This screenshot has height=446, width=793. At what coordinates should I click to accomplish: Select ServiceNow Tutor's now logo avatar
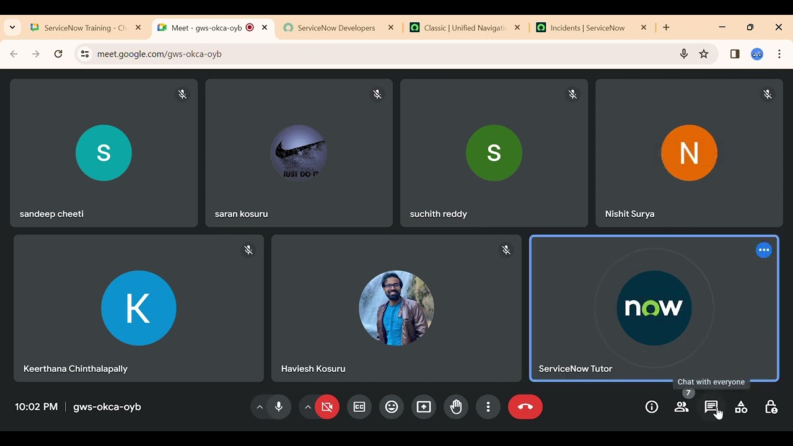(654, 308)
